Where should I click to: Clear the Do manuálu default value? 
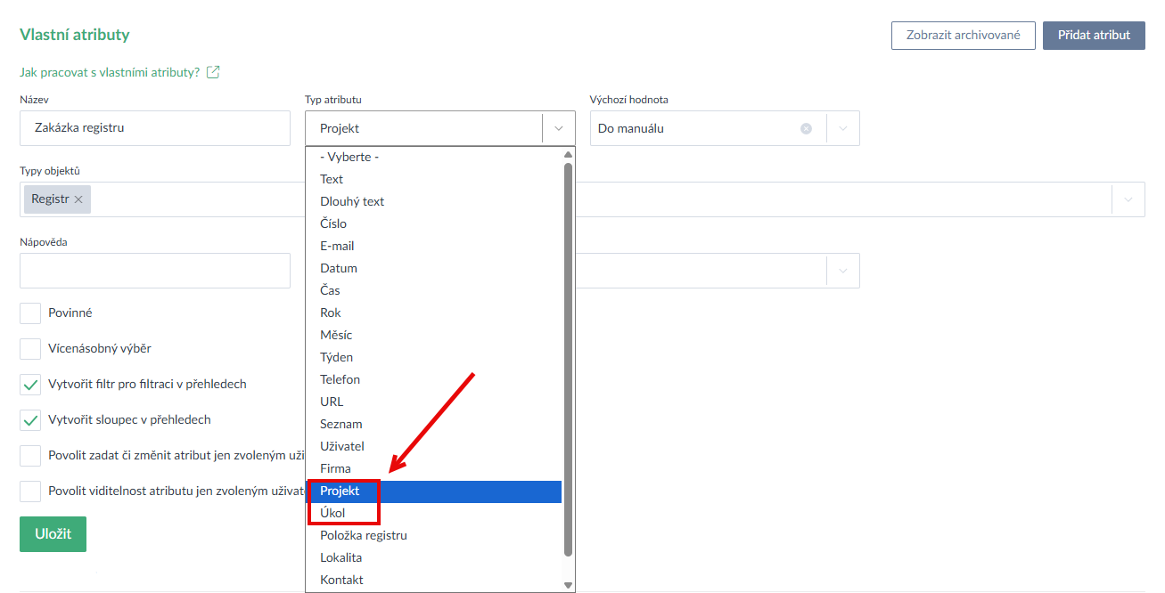point(806,128)
